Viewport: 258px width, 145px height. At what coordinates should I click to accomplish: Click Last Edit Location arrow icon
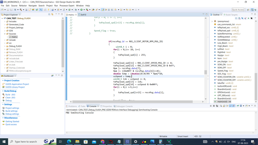click(127, 10)
